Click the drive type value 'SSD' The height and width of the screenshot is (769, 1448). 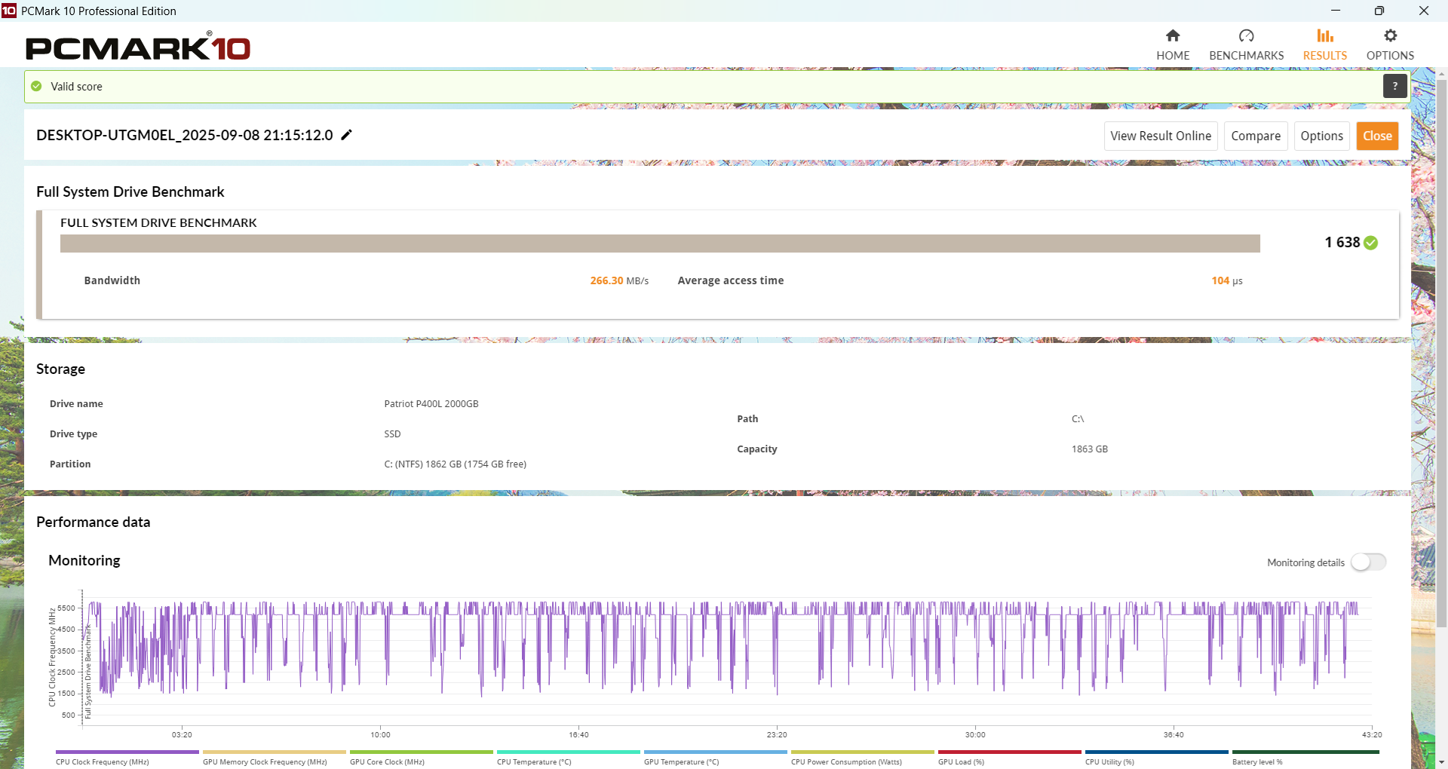[392, 434]
